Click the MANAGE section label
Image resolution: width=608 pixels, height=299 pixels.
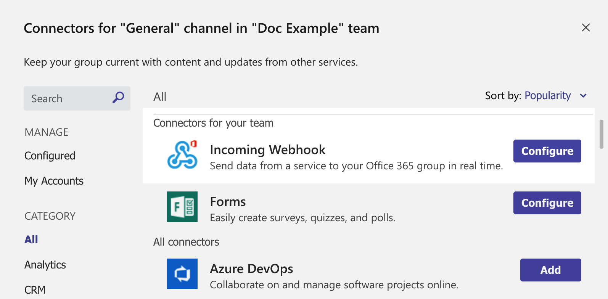coord(46,132)
